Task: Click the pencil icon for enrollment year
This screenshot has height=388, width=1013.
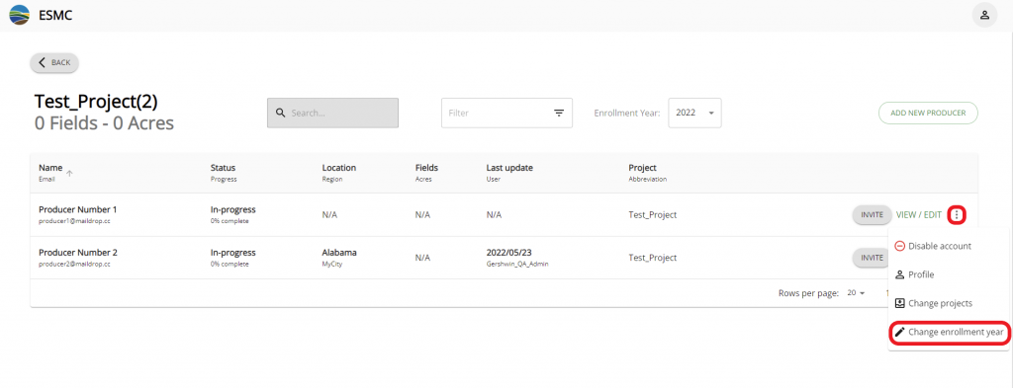Action: click(899, 332)
